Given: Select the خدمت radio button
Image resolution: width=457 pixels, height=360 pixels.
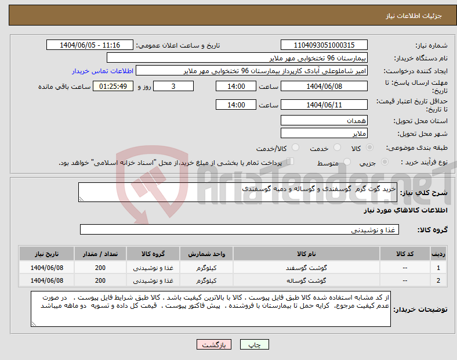Looking at the screenshot, I should point(337,147).
